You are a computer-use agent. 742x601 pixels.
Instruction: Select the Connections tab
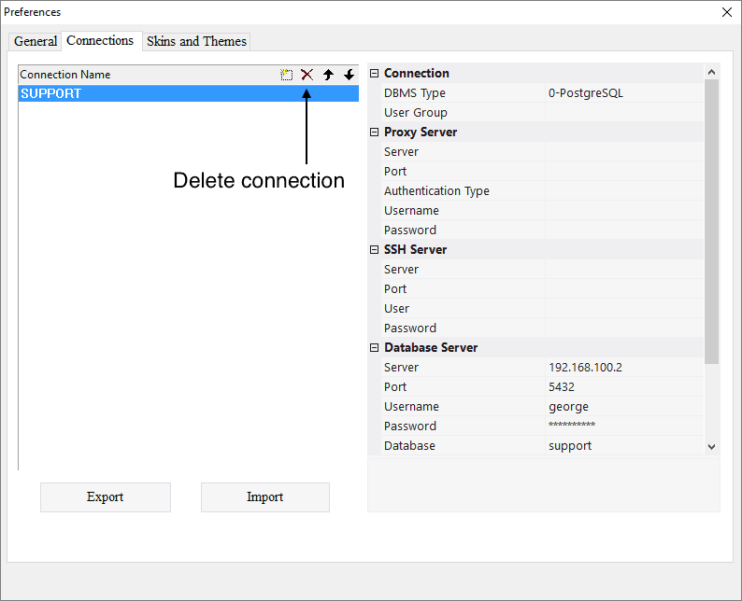(x=100, y=41)
